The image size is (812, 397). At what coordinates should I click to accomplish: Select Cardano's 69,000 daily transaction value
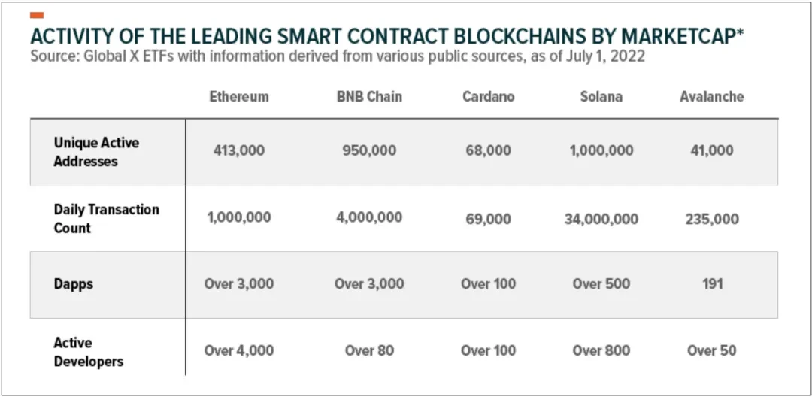tap(488, 219)
